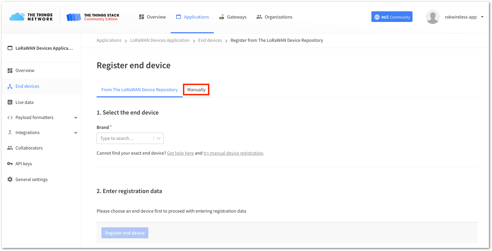Image resolution: width=492 pixels, height=251 pixels.
Task: Select From The LoRaWAN Device Repository tab
Action: (x=139, y=90)
